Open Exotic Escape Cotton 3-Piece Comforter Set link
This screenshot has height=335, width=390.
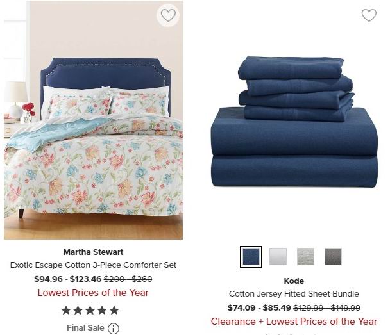pos(93,265)
